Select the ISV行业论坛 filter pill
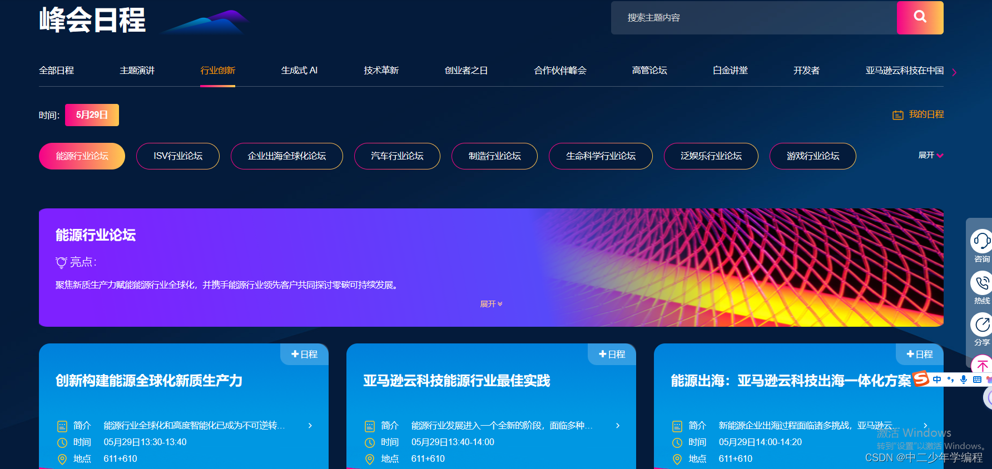992x469 pixels. point(178,156)
